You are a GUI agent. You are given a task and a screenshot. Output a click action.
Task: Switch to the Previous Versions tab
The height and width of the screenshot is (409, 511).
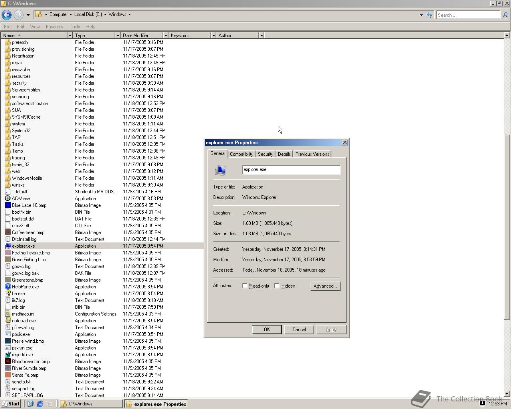point(312,154)
